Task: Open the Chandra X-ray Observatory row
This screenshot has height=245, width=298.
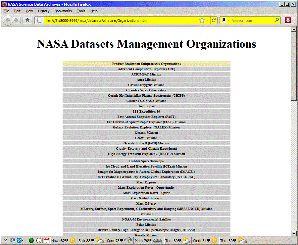Action: (x=146, y=90)
